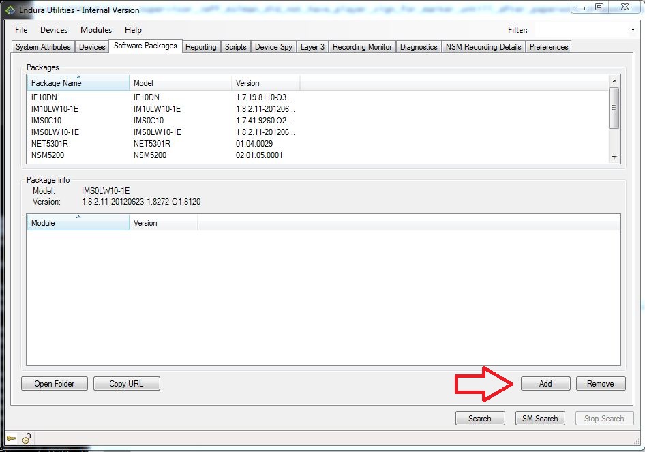Switch to the Device Spy tab

click(x=273, y=46)
